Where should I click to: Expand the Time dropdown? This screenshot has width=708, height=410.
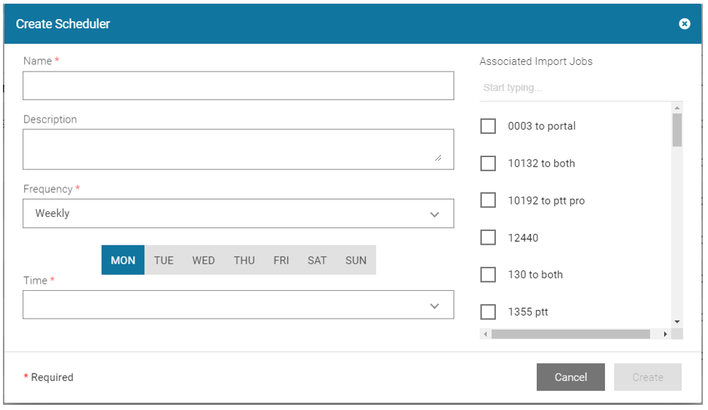pos(238,305)
